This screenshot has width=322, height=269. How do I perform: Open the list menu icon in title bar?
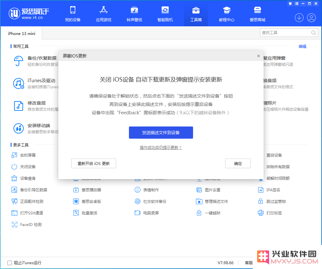click(x=297, y=4)
